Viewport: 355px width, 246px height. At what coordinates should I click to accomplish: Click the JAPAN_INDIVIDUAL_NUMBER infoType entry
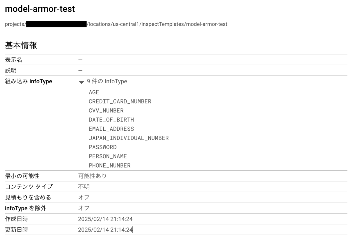click(x=129, y=138)
